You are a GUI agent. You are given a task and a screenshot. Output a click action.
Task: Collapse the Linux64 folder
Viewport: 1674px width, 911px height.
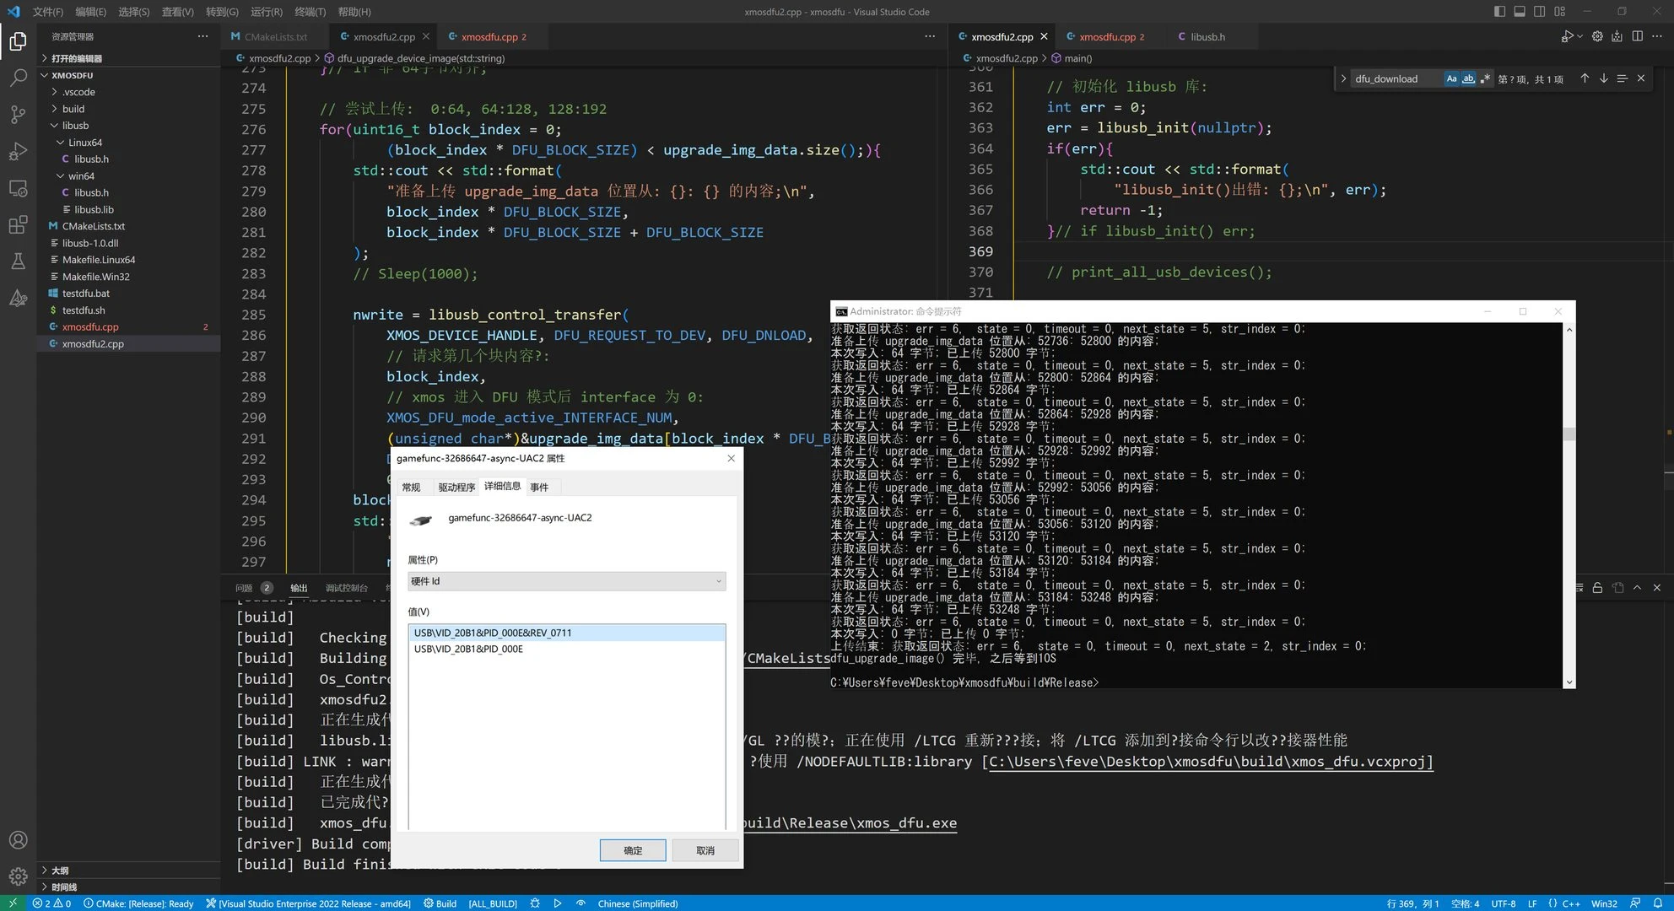84,143
